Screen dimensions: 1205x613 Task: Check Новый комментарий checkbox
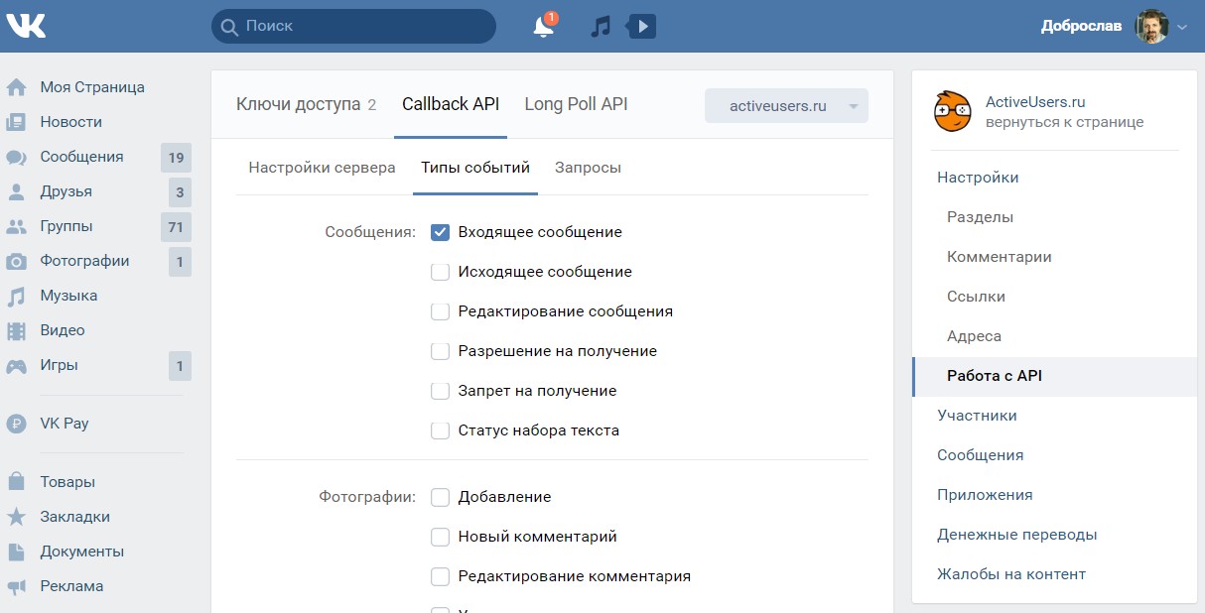click(441, 537)
